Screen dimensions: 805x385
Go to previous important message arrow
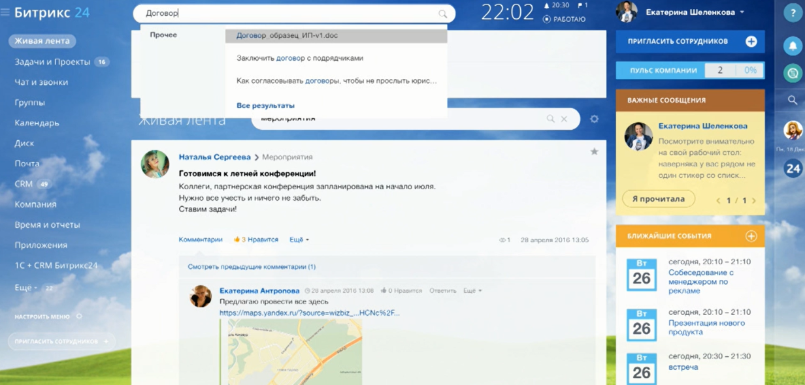[x=719, y=200]
